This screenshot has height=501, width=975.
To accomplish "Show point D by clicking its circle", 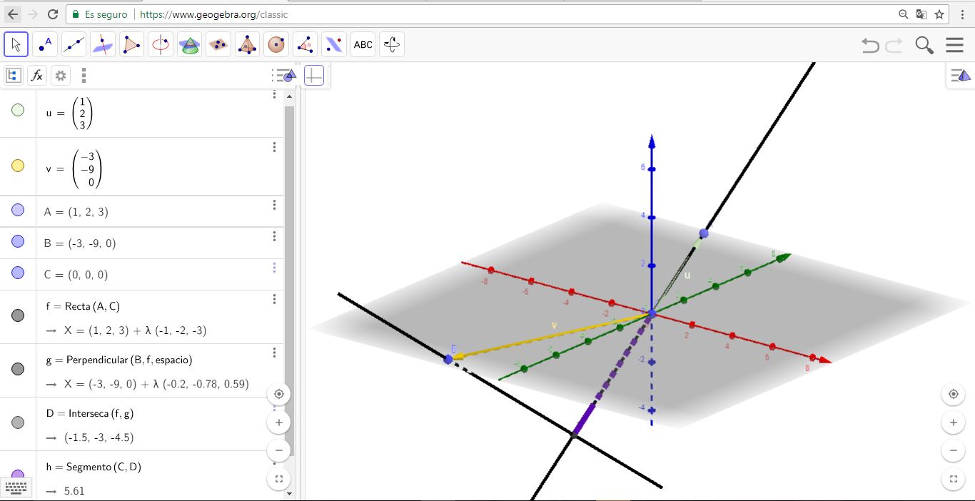I will tap(18, 423).
